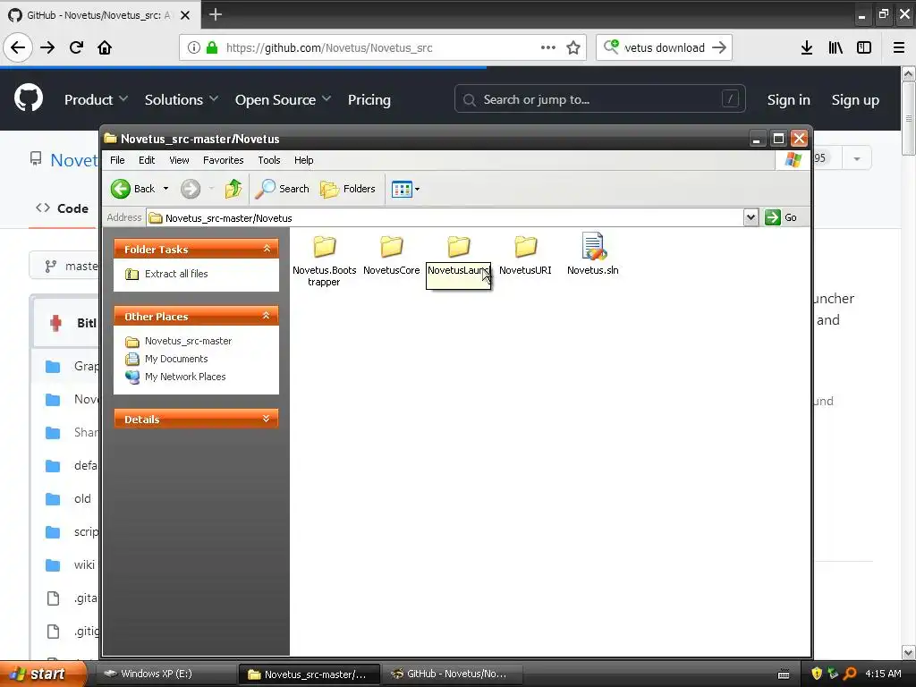Submit search with arrow in Firefox search box

719,48
